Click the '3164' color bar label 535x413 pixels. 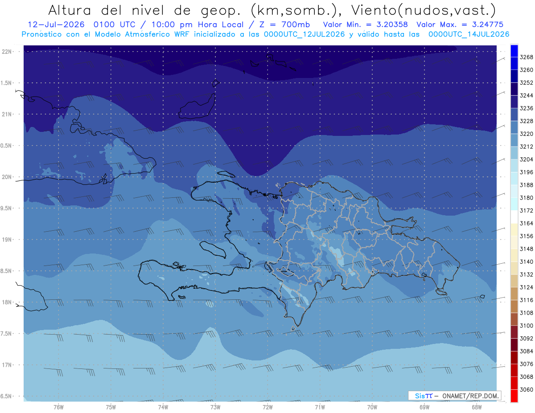pyautogui.click(x=527, y=224)
